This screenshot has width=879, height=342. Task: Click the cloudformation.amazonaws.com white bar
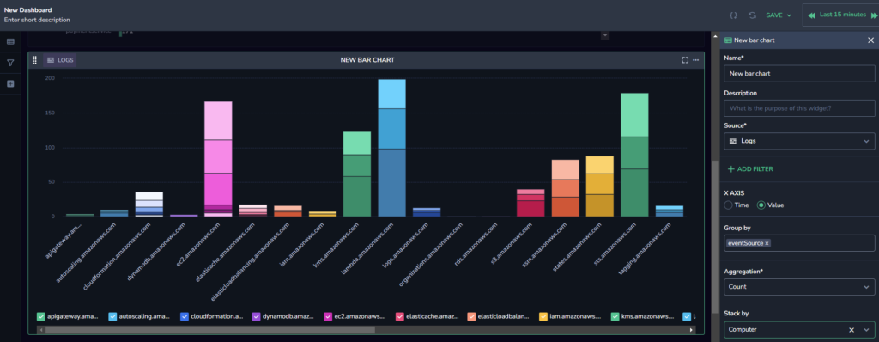pyautogui.click(x=149, y=205)
